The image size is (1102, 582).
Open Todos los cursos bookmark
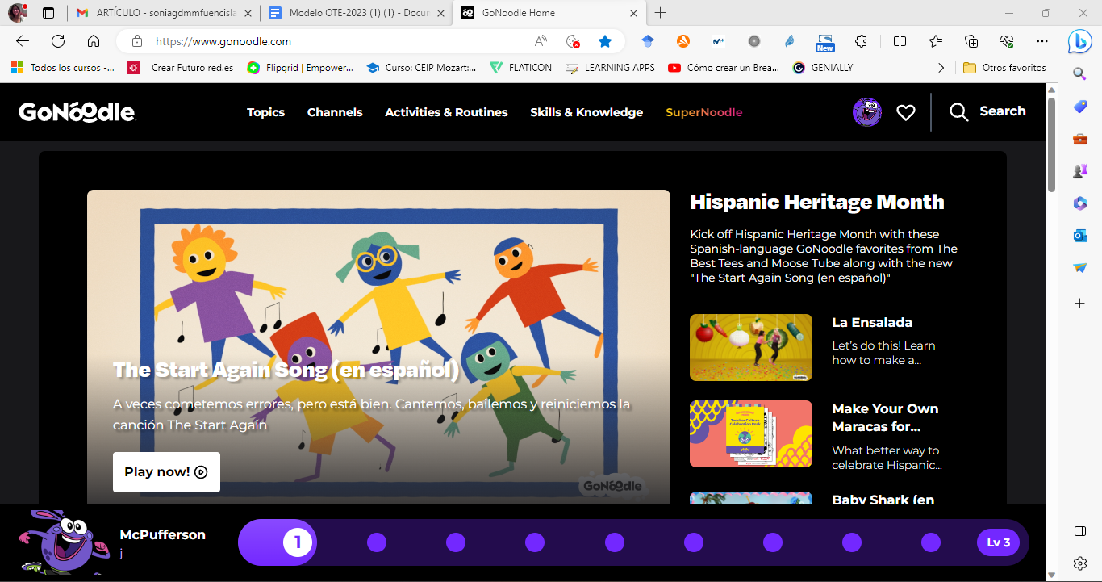[x=63, y=68]
